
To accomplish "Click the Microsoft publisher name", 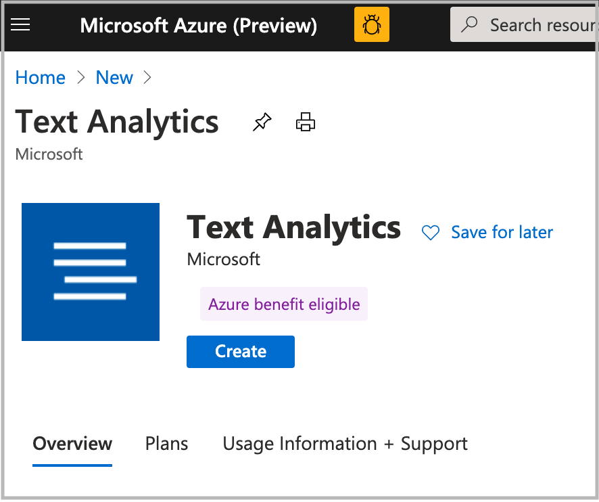I will [223, 259].
